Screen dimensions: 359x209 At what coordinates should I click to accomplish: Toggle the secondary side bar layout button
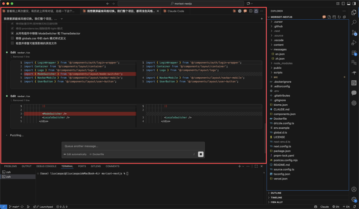[354, 3]
